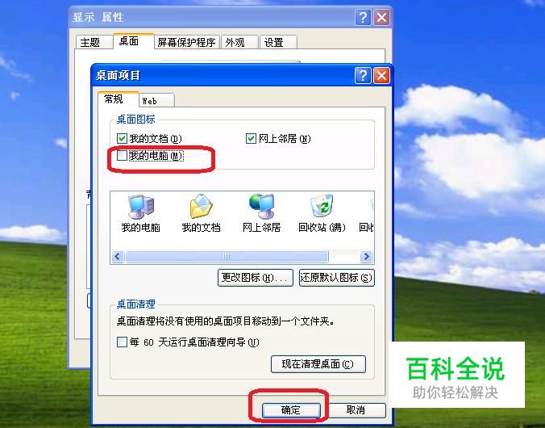545x428 pixels.
Task: Enable the 我的电脑 checkbox
Action: pyautogui.click(x=122, y=155)
